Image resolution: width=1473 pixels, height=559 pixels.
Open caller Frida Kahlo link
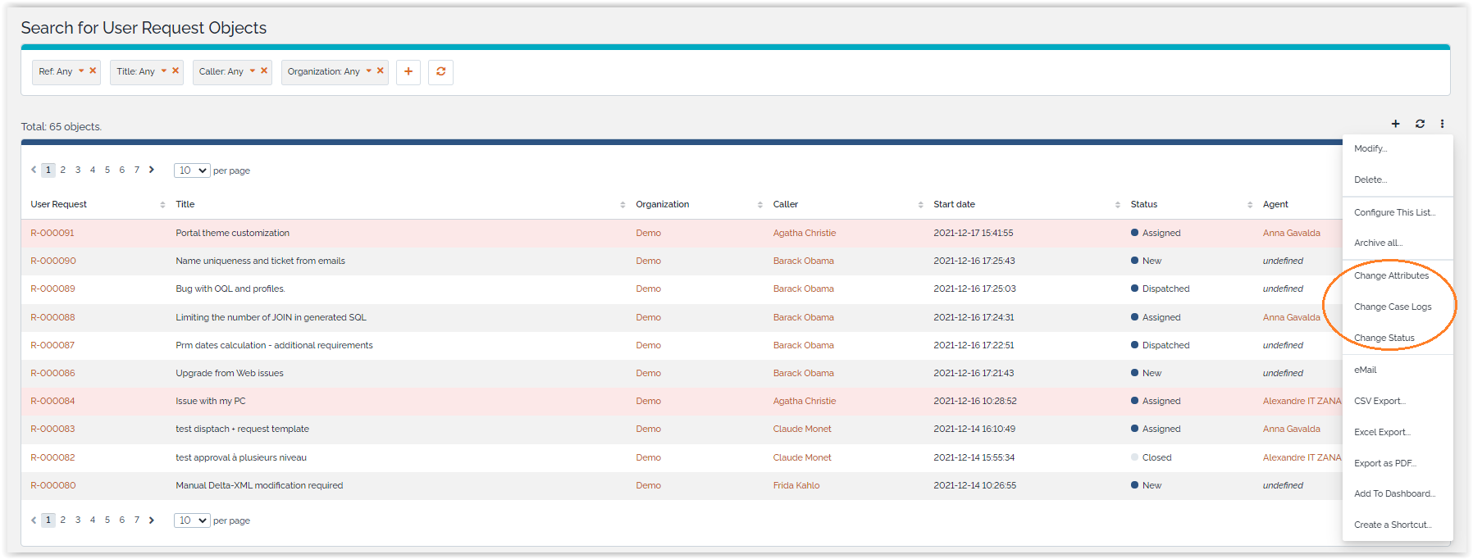[x=796, y=485]
